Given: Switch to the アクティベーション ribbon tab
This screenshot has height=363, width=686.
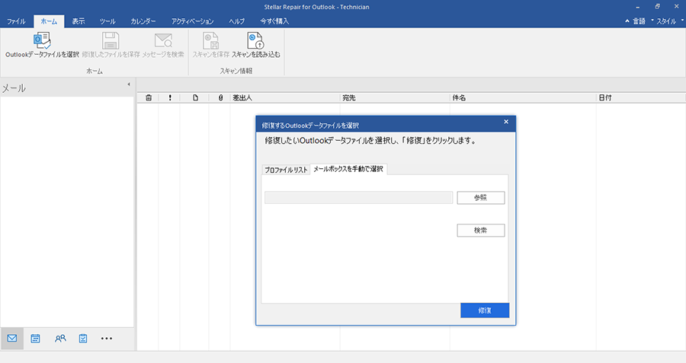Looking at the screenshot, I should click(x=193, y=21).
